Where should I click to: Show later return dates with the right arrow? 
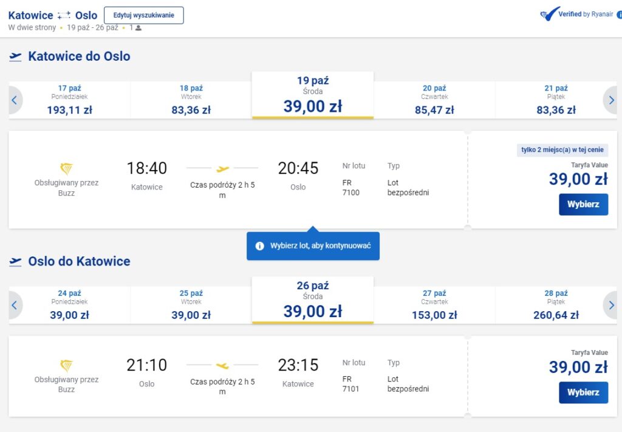611,305
